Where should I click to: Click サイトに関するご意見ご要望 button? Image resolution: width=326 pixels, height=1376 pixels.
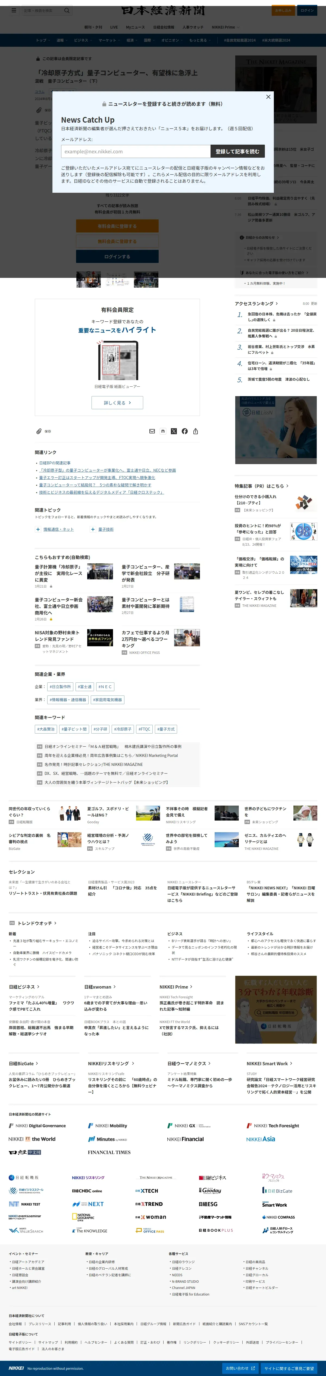click(x=289, y=1368)
